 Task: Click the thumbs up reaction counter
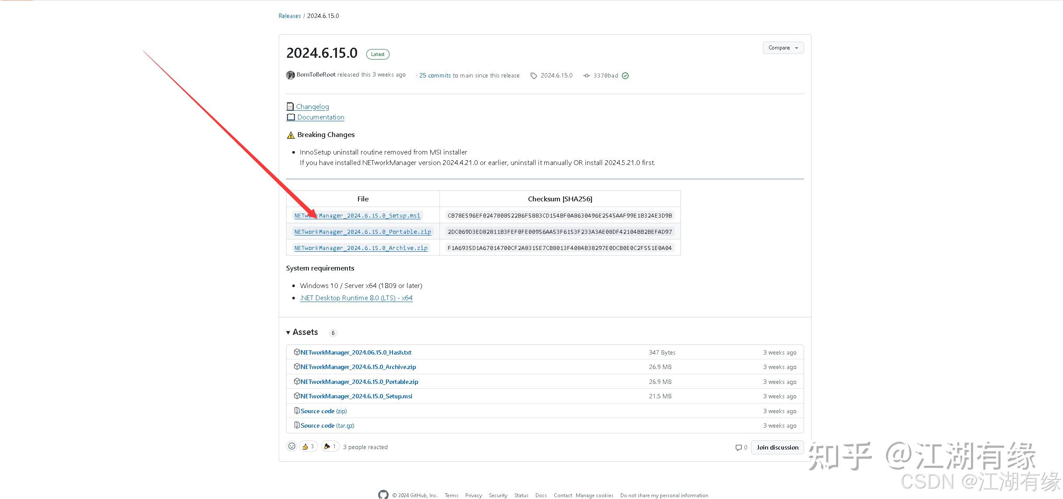pos(308,446)
